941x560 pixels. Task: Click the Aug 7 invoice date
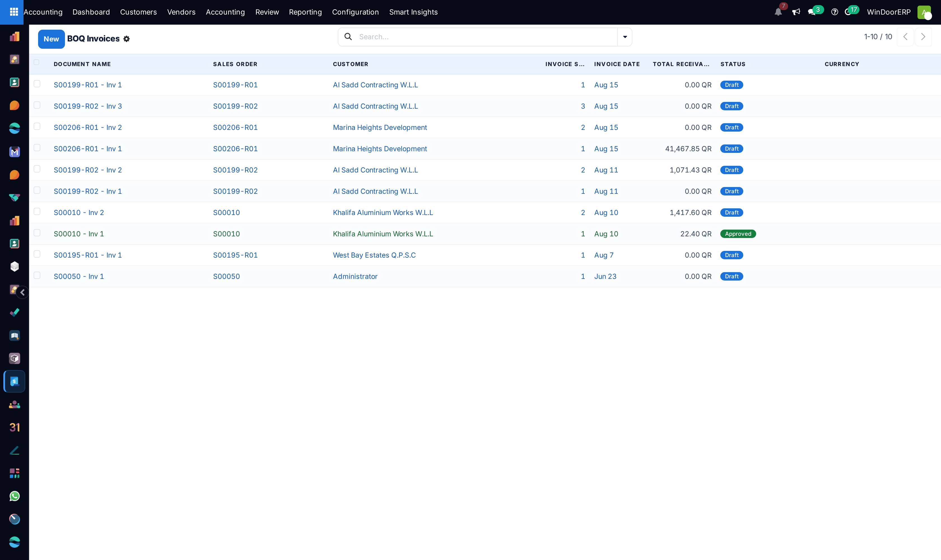tap(604, 255)
